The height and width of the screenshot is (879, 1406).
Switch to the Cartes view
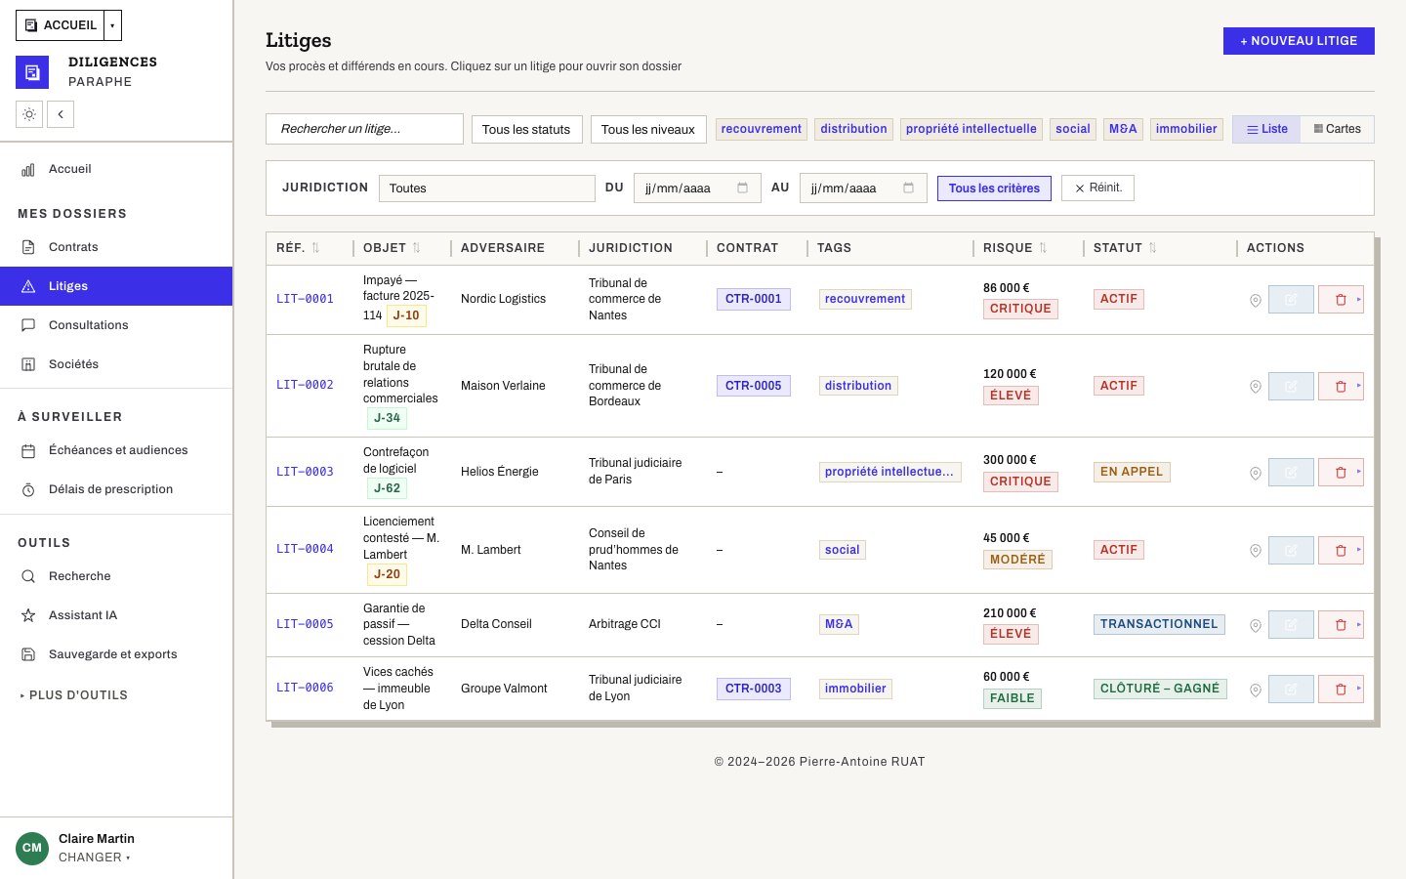coord(1338,129)
